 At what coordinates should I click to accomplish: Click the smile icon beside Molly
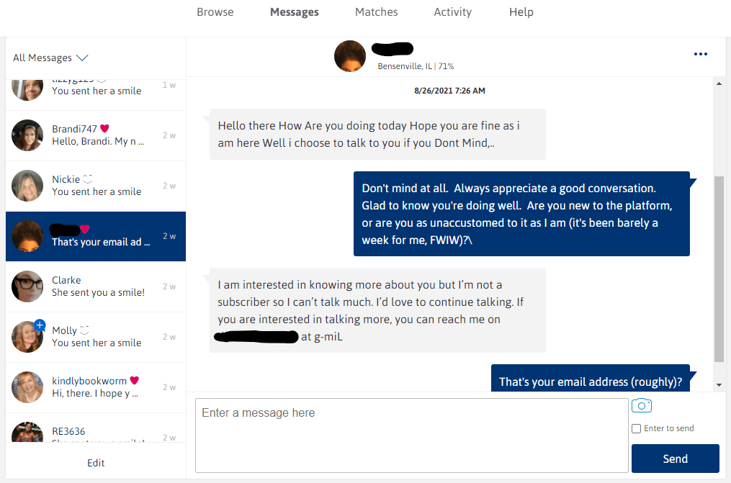84,330
